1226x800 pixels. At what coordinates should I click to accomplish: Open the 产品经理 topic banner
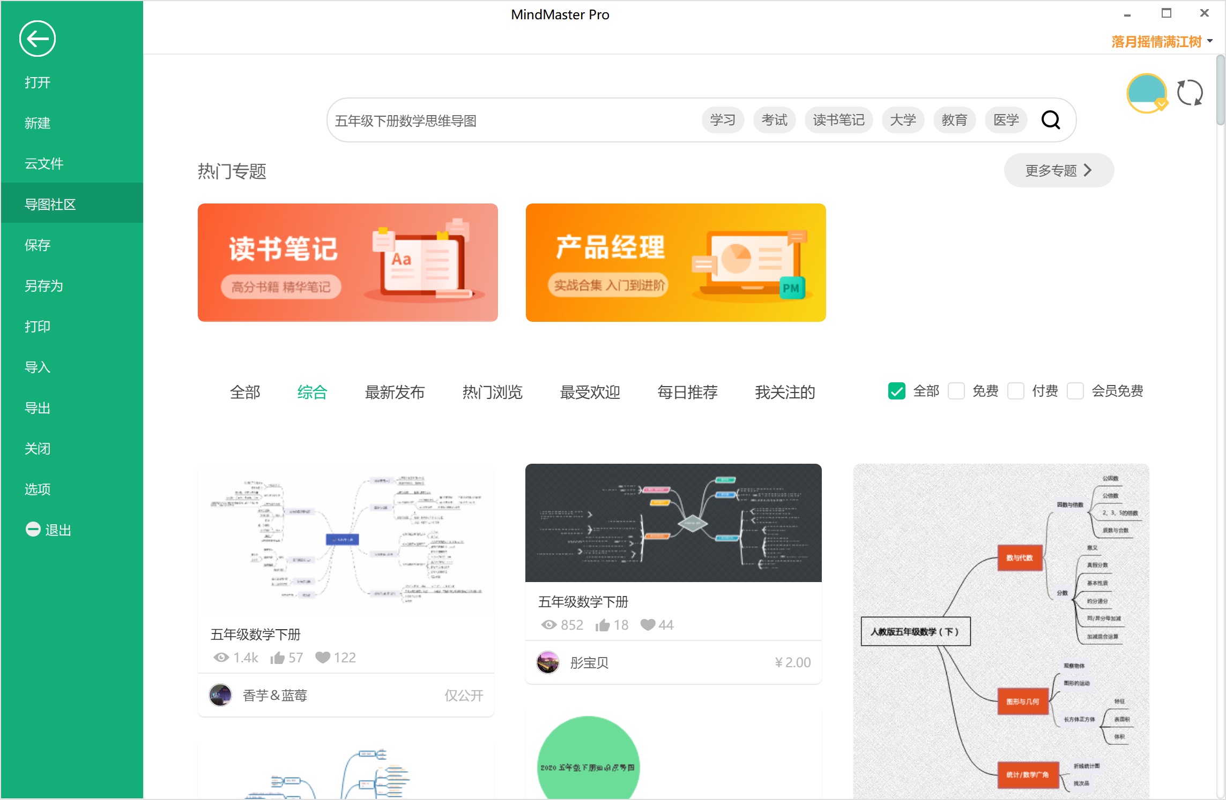(x=676, y=262)
